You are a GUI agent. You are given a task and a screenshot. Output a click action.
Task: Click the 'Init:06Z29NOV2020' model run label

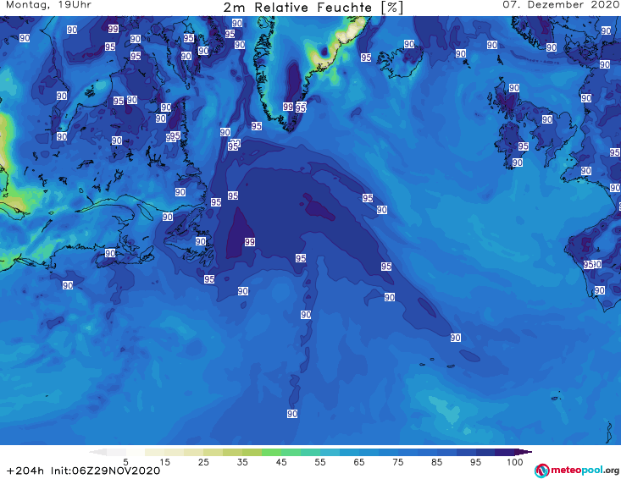(105, 471)
